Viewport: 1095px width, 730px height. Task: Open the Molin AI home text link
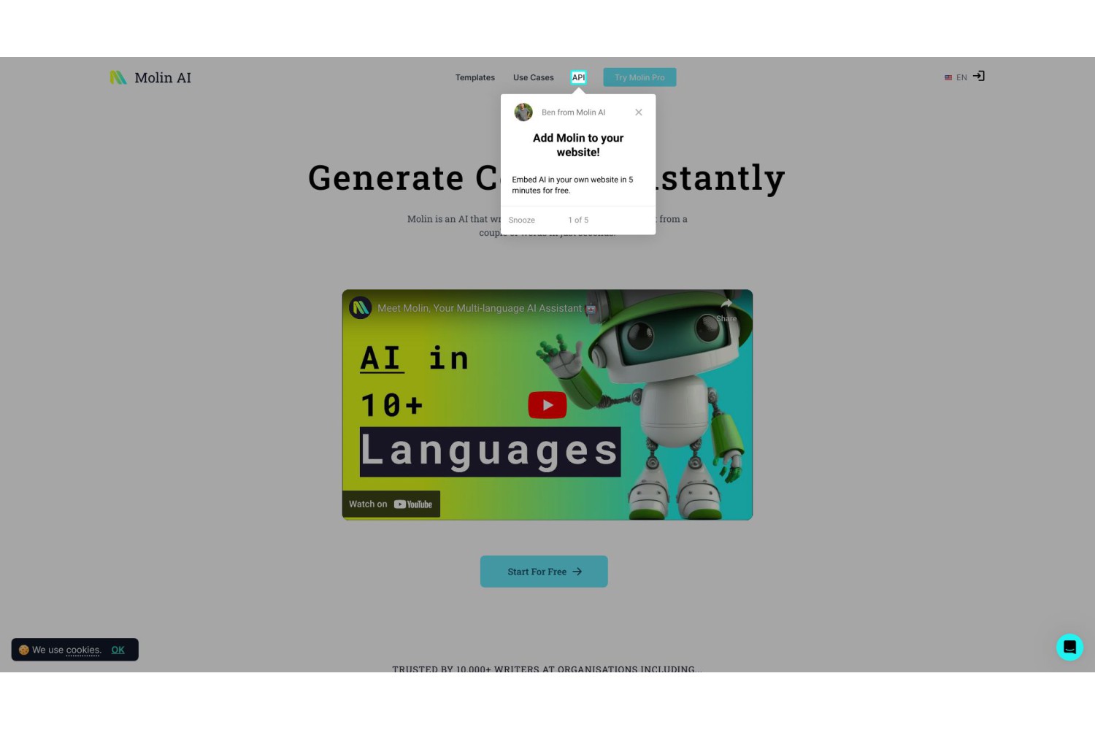pos(163,77)
